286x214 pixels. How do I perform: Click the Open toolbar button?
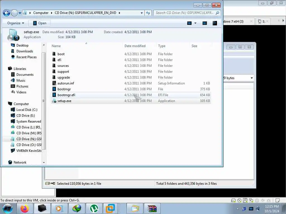(x=40, y=23)
